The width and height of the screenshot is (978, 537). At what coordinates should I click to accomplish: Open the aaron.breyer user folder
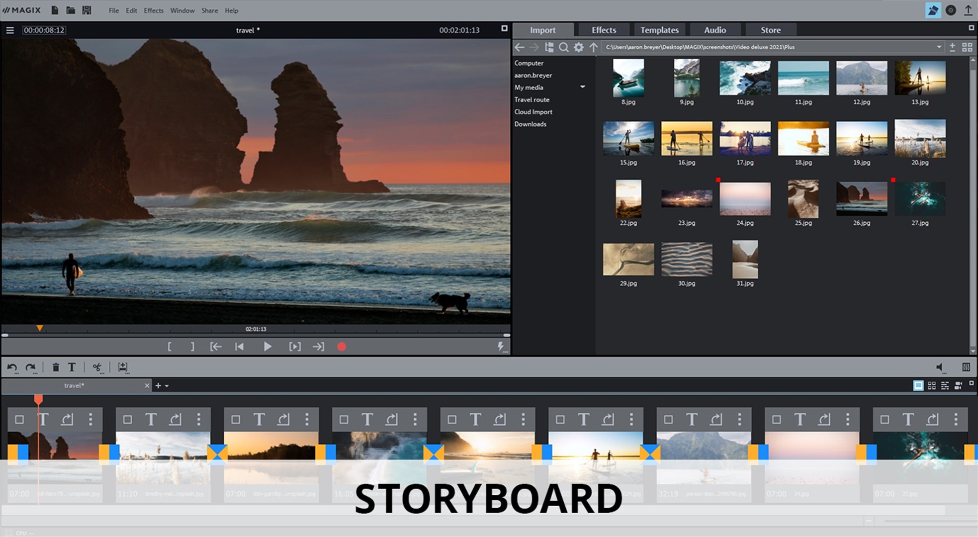click(x=533, y=75)
